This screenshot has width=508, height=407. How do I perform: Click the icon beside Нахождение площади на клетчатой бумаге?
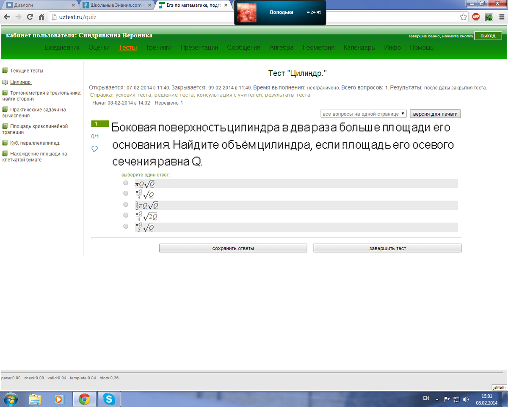click(x=5, y=153)
